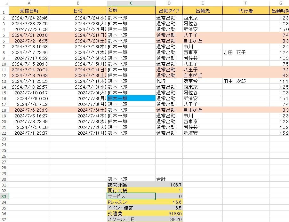Click the 受信日時 header cell
The image size is (289, 222).
(x=29, y=11)
